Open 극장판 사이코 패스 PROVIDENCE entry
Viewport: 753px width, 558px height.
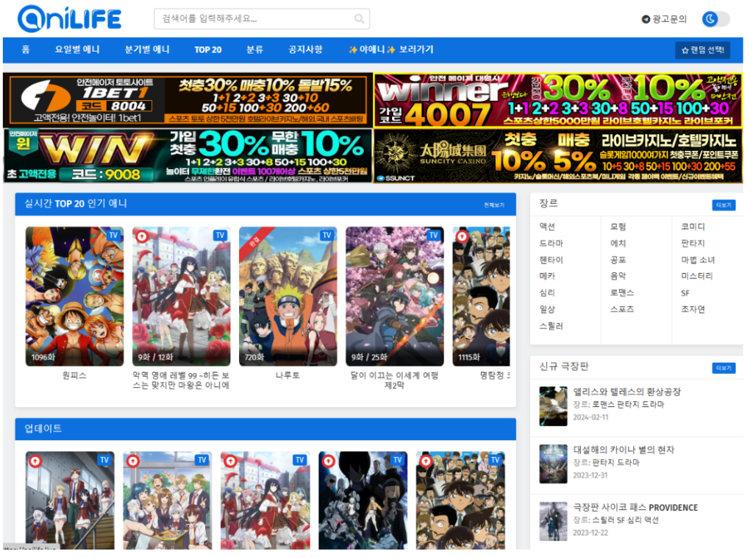pos(635,507)
